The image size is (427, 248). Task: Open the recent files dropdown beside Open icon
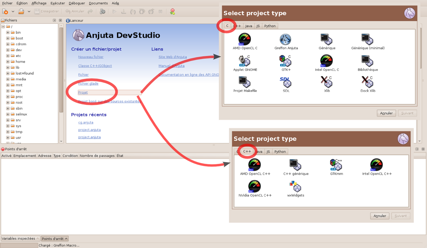point(29,11)
